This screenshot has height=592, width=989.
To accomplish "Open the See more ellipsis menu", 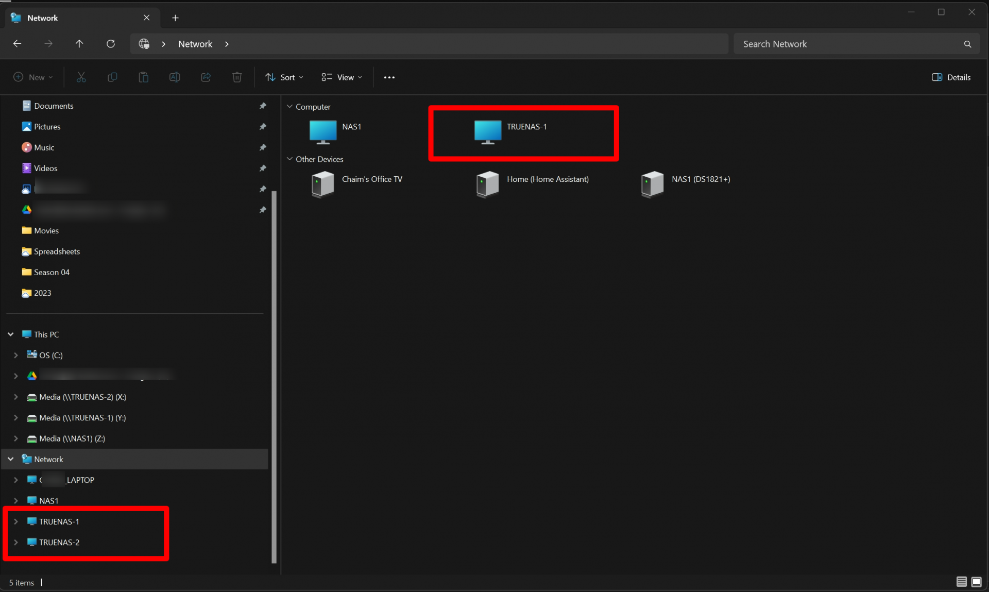I will tap(389, 77).
